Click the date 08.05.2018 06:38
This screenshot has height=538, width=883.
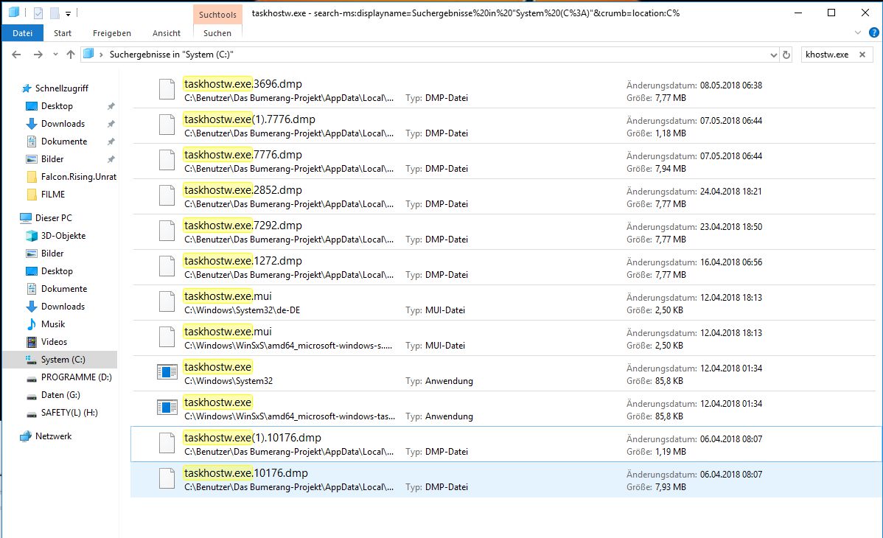pyautogui.click(x=731, y=85)
